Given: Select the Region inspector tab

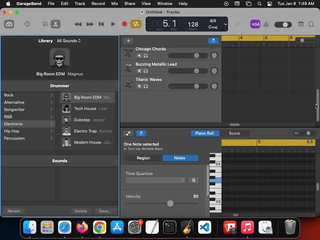Looking at the screenshot, I should coord(143,158).
